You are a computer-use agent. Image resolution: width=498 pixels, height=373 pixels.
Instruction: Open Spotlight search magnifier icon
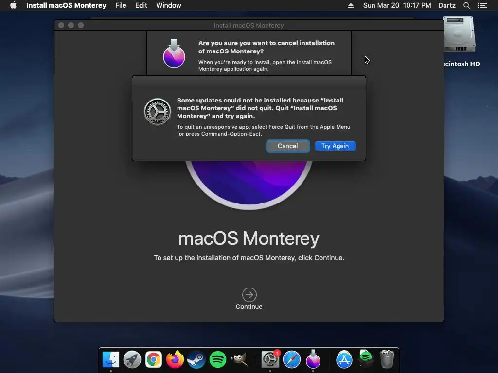coord(466,5)
